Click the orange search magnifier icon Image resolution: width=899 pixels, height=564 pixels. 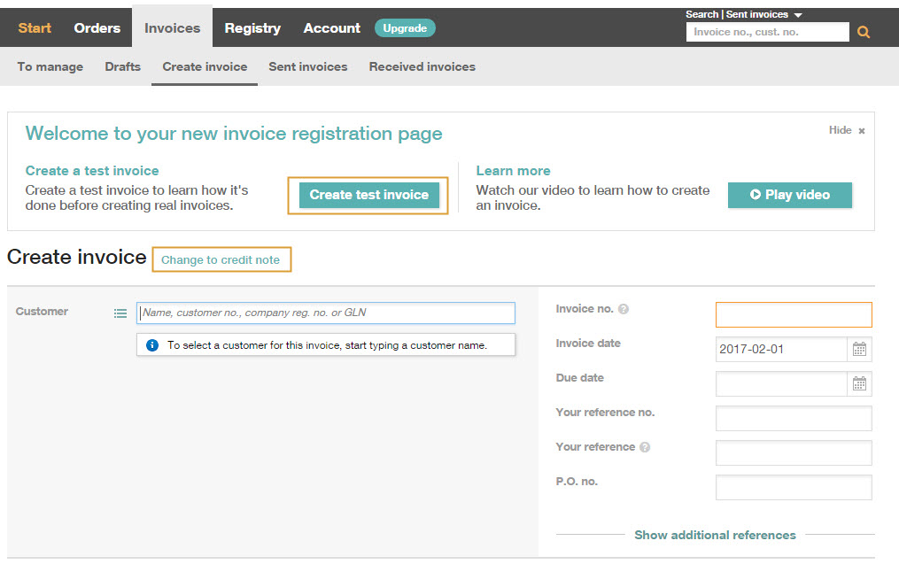pos(864,32)
